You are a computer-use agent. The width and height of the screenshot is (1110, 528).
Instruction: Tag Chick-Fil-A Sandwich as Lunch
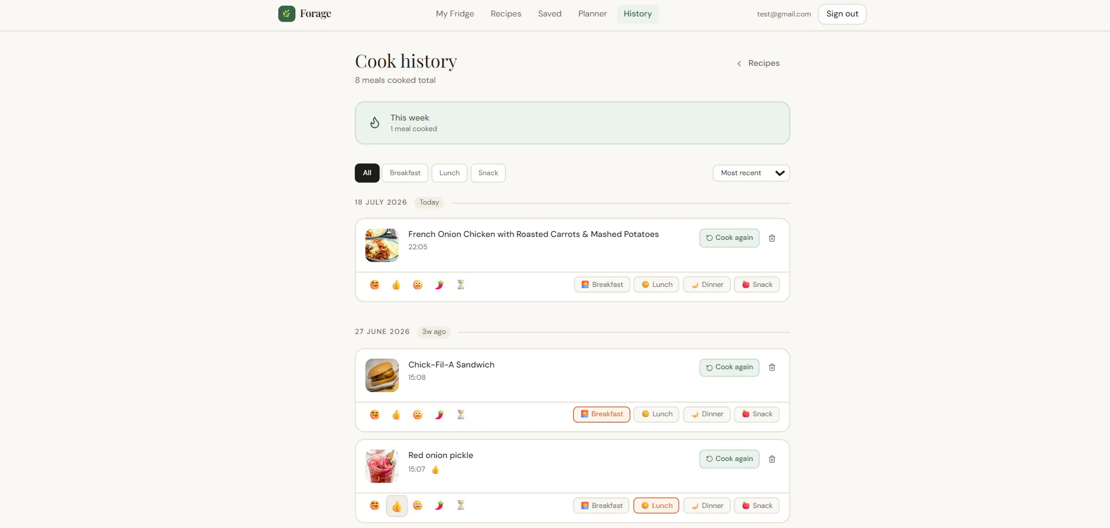pos(656,415)
